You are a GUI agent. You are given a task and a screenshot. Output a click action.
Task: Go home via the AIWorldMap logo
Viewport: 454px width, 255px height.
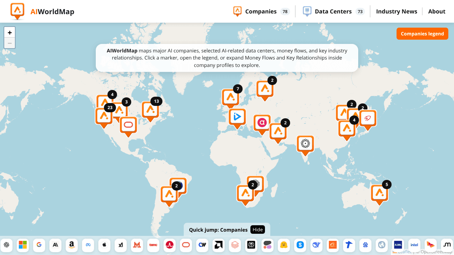(x=42, y=11)
